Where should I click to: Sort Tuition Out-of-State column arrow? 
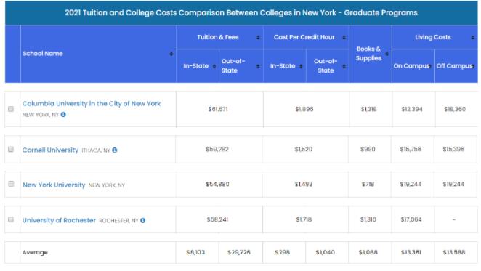pos(258,66)
